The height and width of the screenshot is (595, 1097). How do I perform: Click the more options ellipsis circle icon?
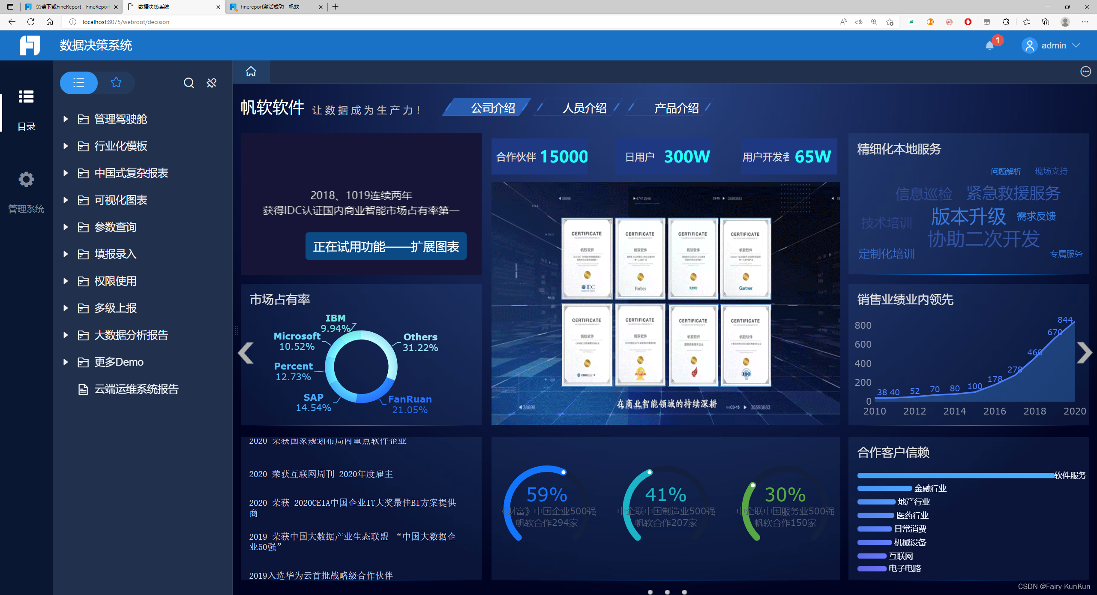point(1085,72)
